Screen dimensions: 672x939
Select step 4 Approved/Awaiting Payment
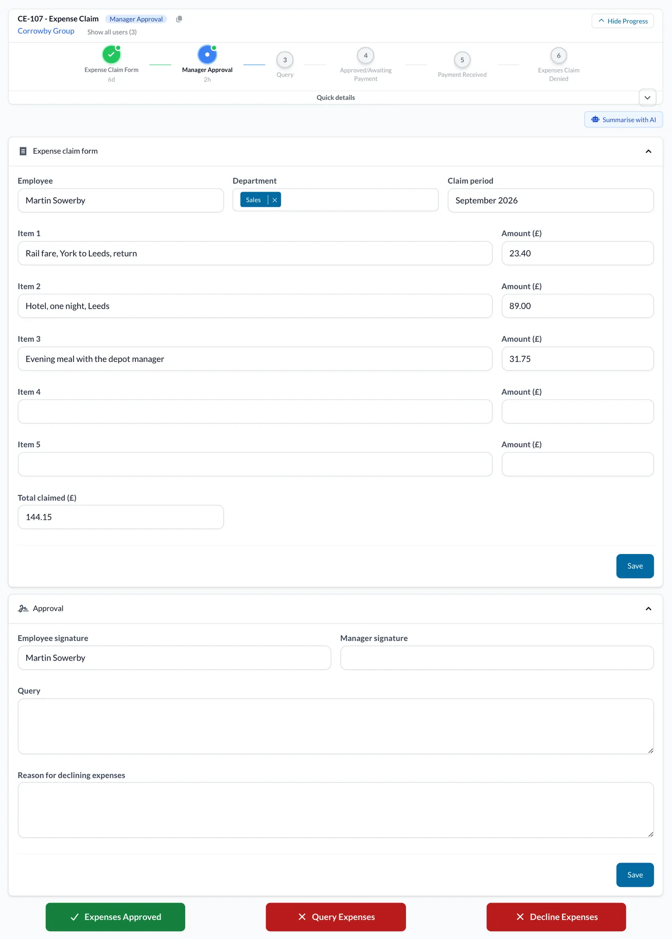pos(366,56)
